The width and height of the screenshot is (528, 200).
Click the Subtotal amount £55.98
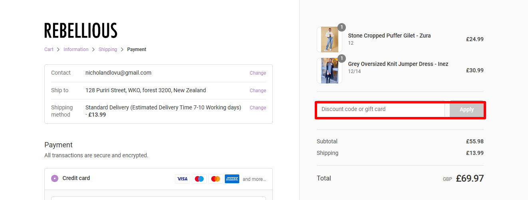click(475, 141)
